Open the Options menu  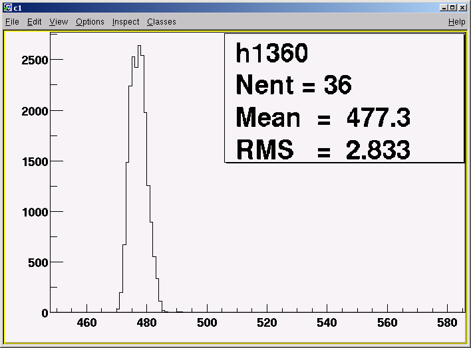click(90, 22)
